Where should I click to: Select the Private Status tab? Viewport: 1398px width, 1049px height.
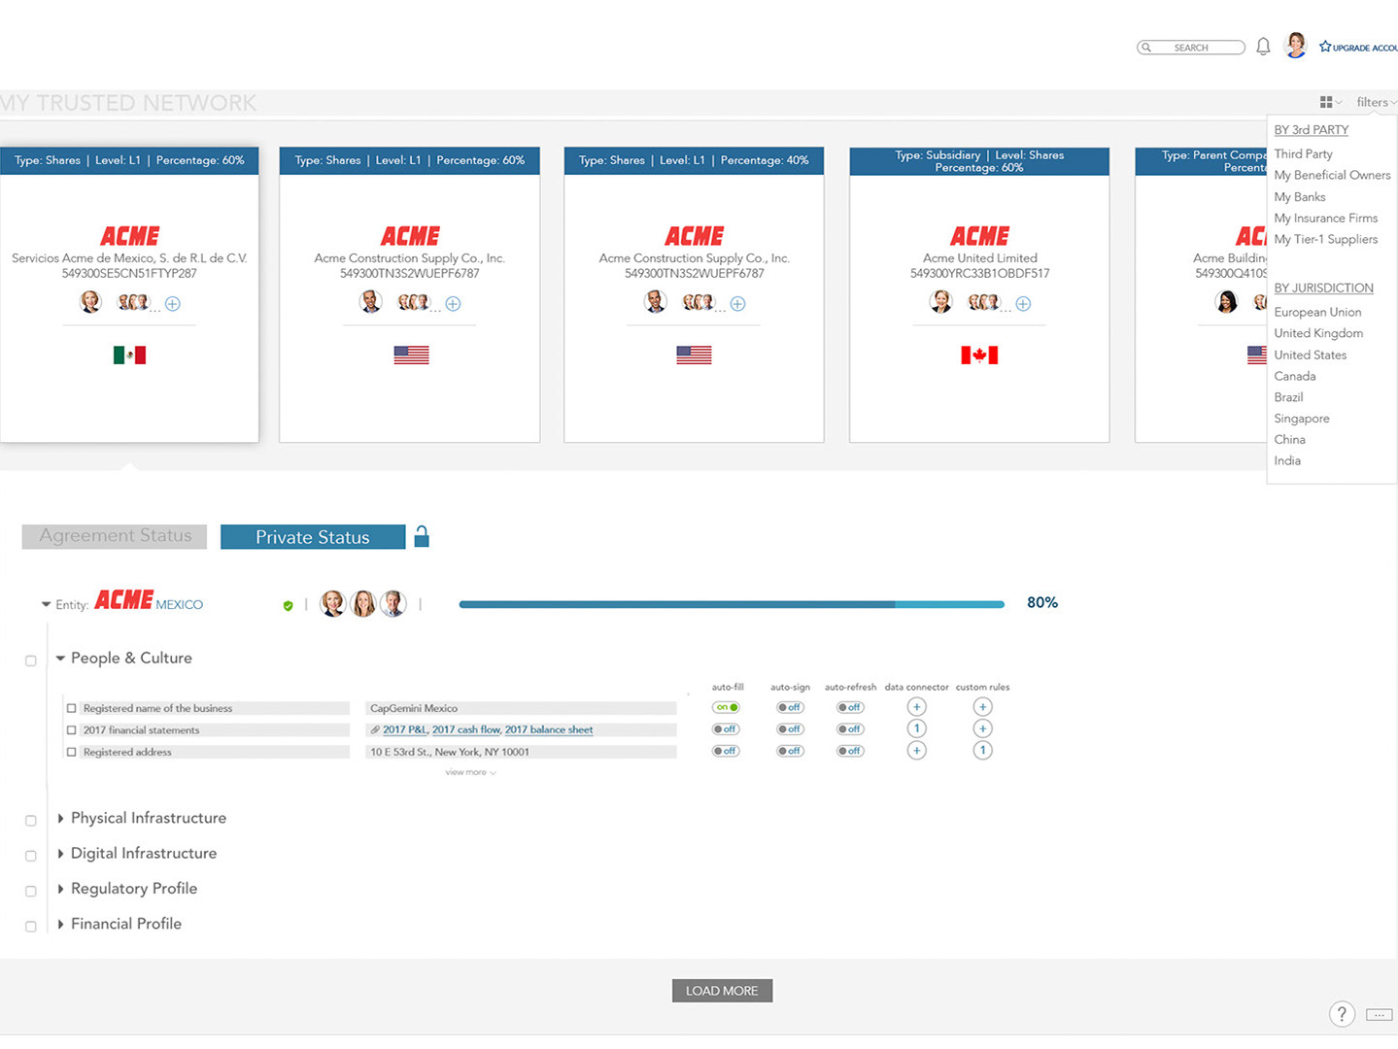tap(313, 537)
